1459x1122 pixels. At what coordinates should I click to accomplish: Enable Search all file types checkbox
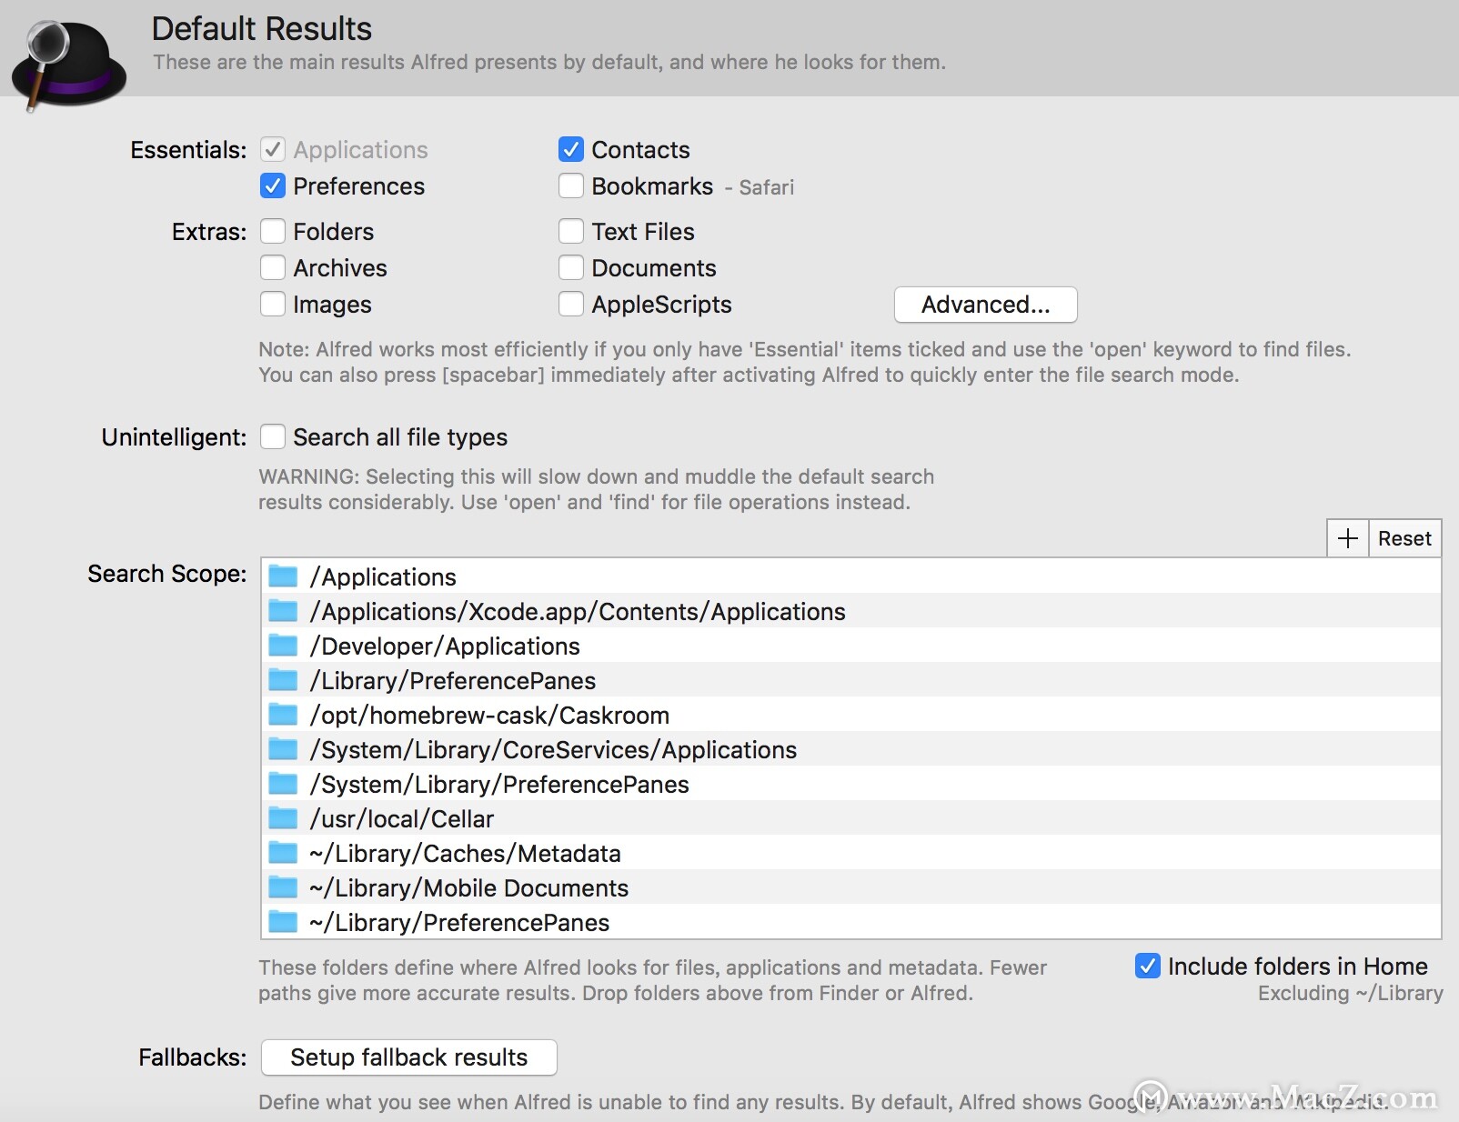point(273,436)
